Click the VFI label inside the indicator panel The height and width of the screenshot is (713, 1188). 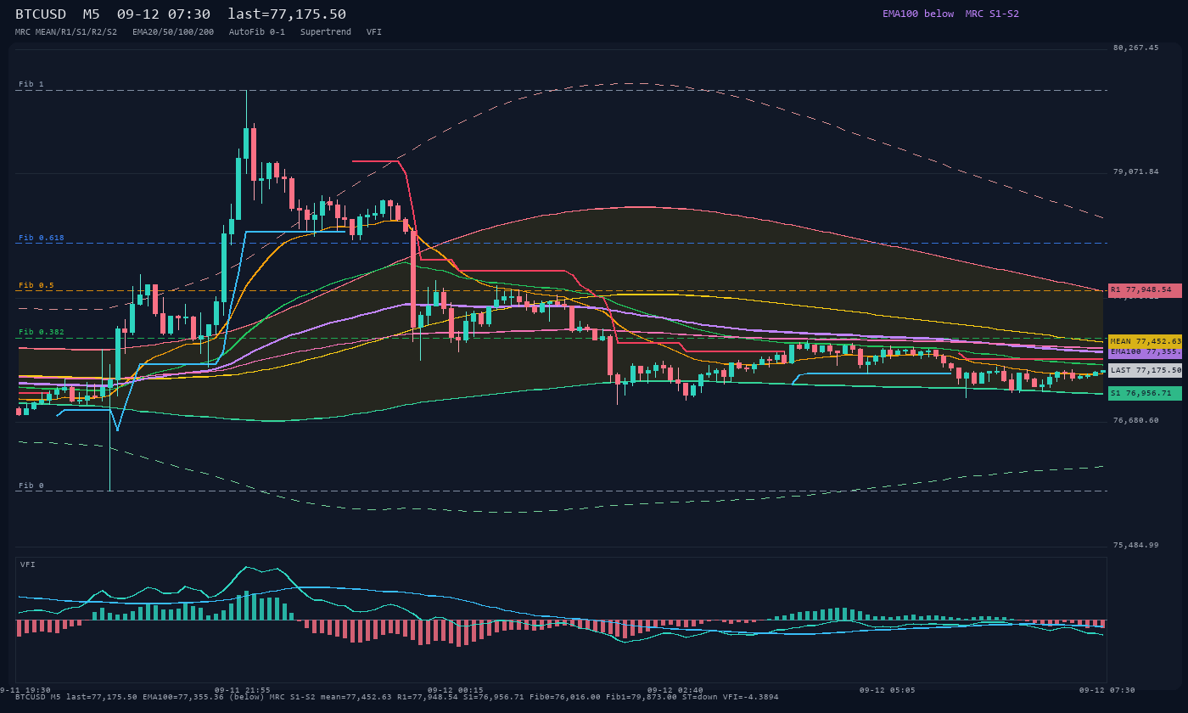(28, 564)
